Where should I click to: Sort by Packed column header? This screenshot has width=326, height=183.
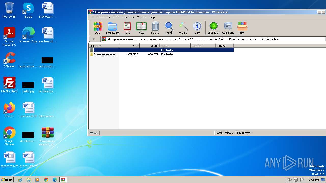pyautogui.click(x=150, y=46)
